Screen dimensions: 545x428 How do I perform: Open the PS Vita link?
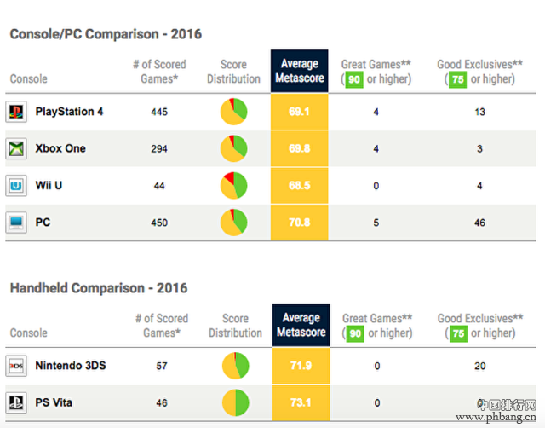[57, 403]
